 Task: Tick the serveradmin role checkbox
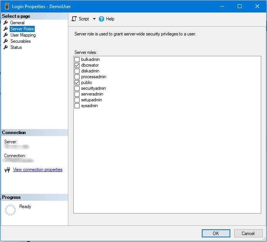click(x=77, y=94)
